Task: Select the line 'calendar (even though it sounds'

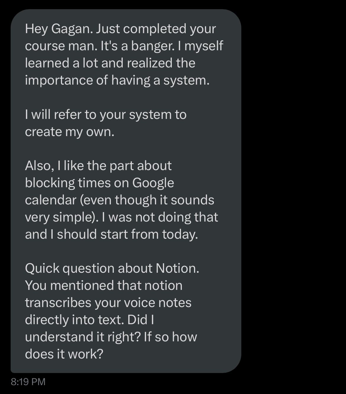Action: tap(119, 200)
